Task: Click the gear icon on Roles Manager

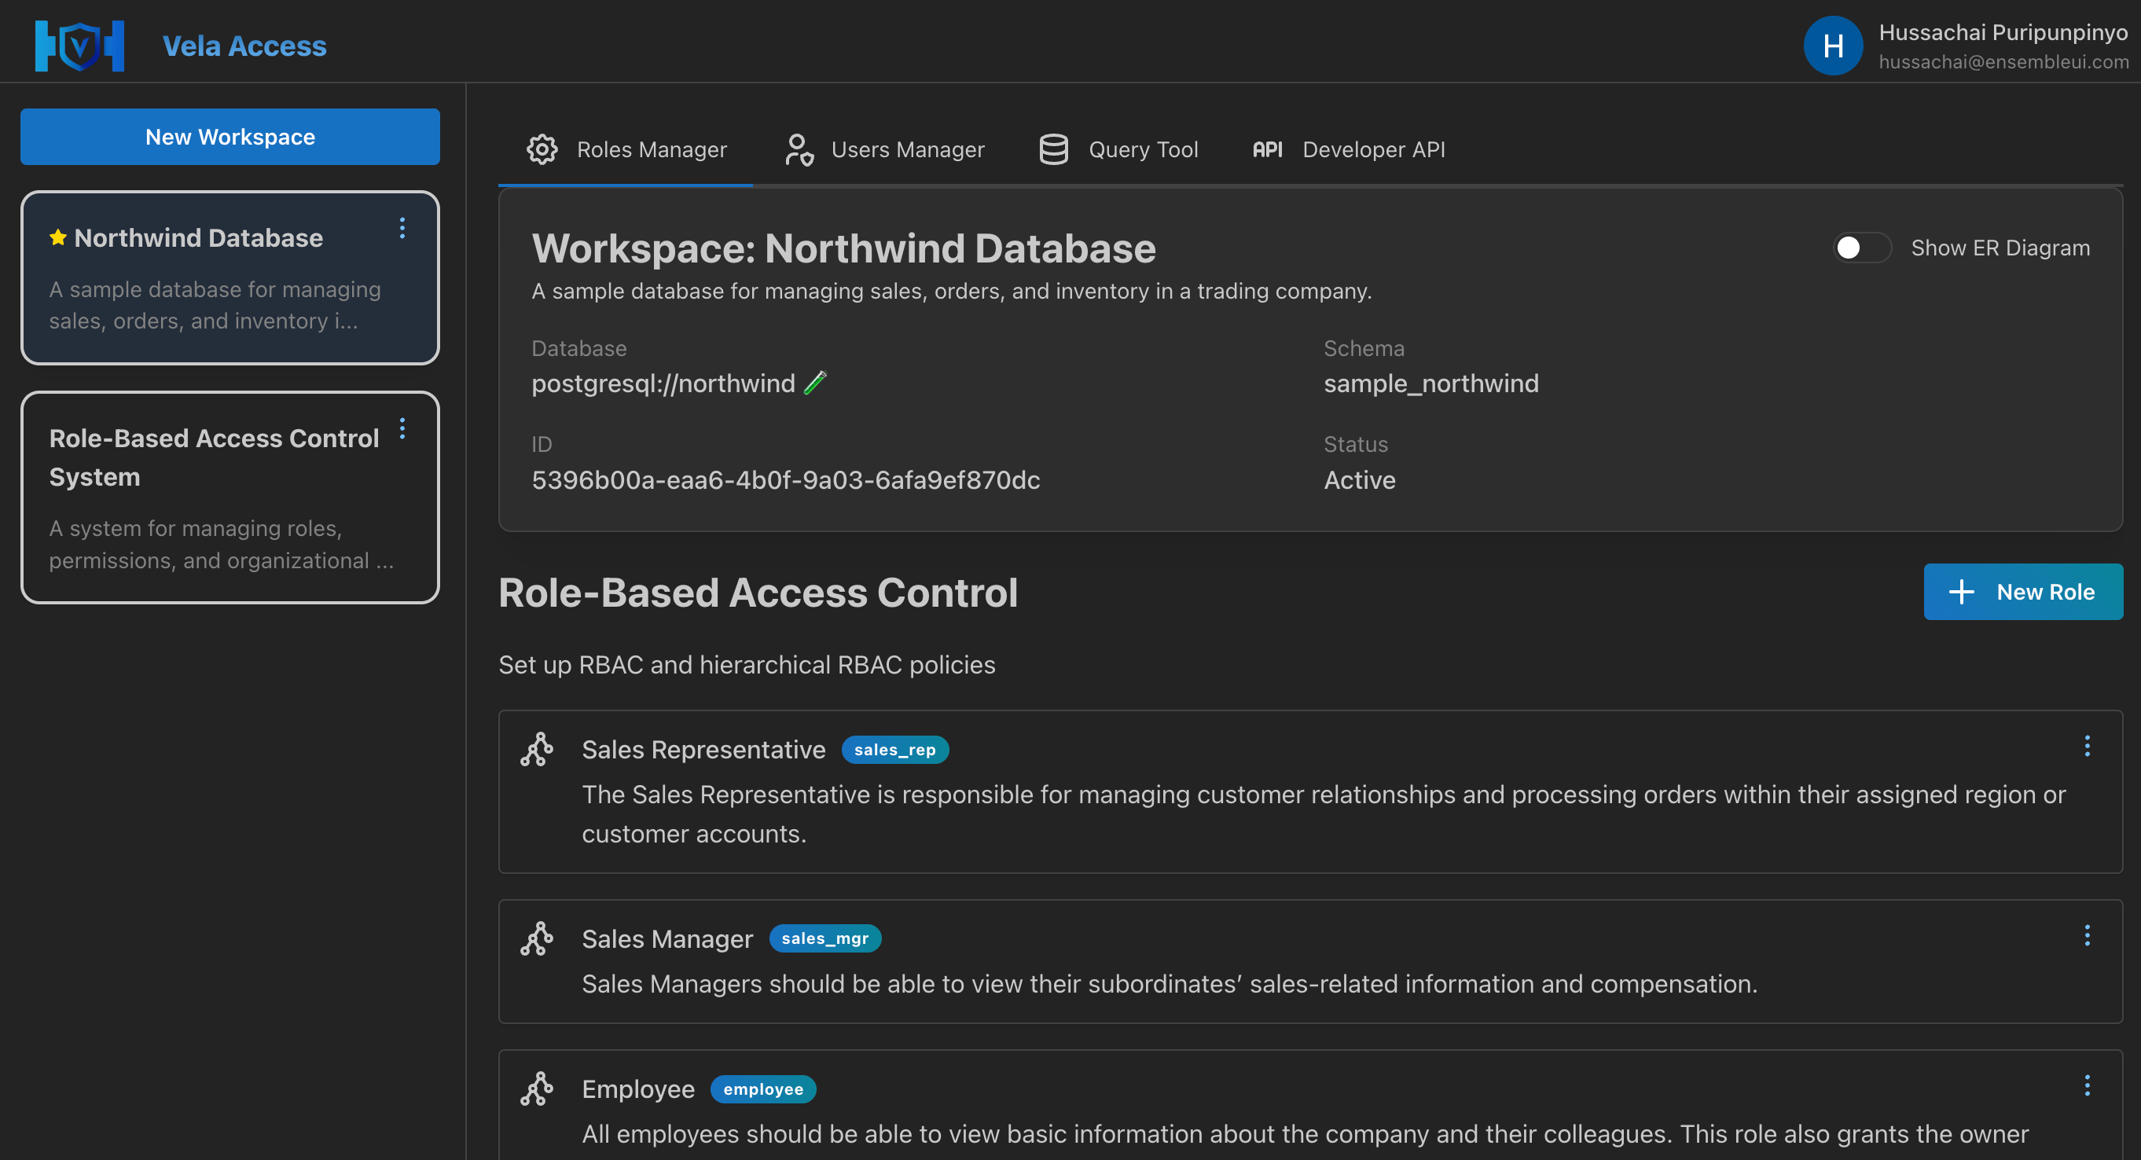Action: tap(542, 149)
